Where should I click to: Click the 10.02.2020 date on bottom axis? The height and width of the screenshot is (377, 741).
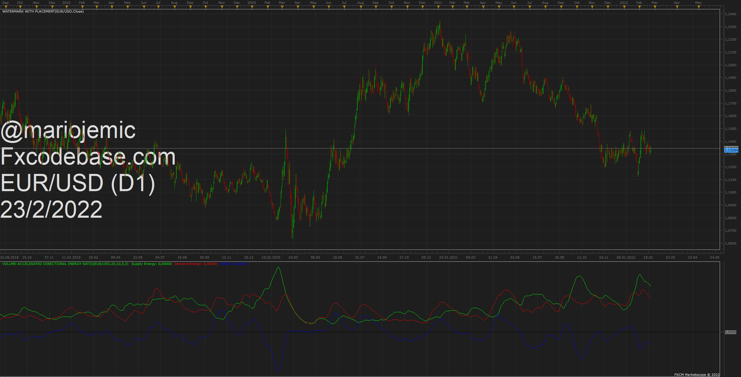pos(271,257)
